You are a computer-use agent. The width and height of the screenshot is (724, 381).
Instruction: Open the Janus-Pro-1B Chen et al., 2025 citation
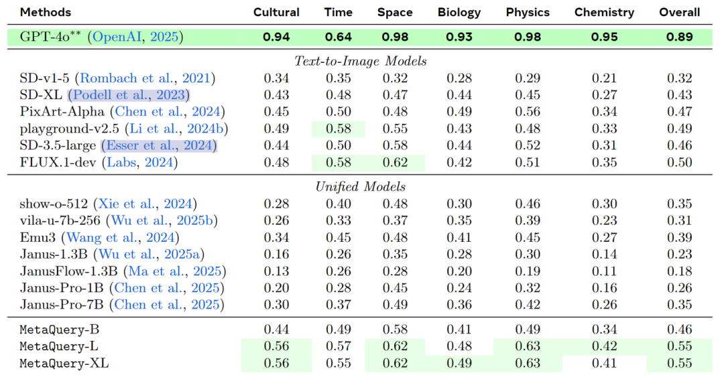[167, 288]
